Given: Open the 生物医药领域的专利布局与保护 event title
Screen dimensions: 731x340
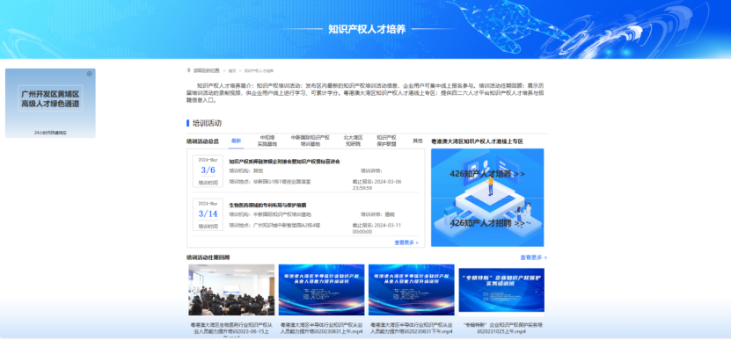Looking at the screenshot, I should (267, 205).
